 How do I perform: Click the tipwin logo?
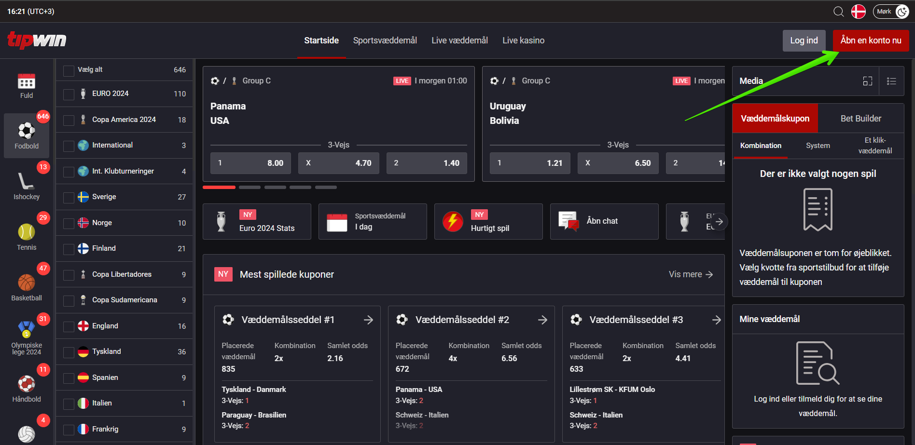37,40
